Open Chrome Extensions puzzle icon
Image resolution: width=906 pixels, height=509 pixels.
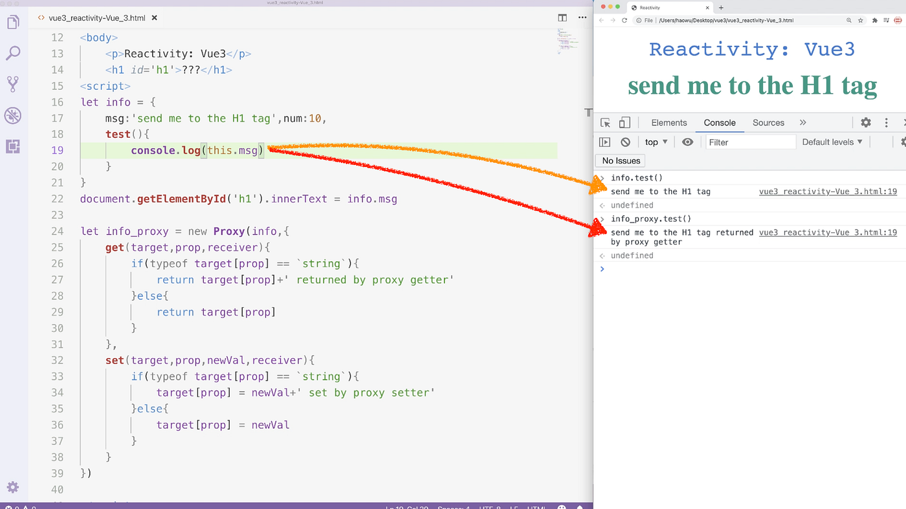click(875, 20)
